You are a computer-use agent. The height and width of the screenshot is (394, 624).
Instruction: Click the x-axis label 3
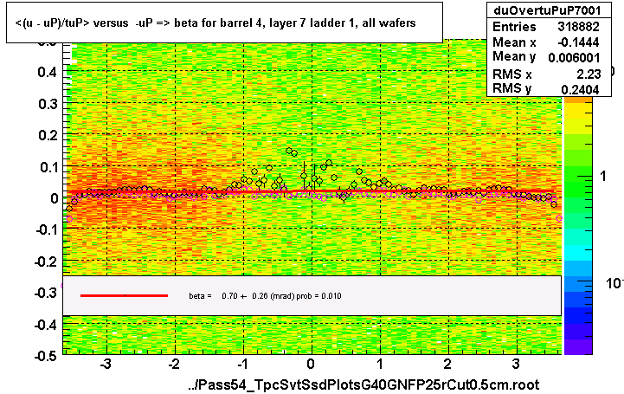(x=516, y=364)
